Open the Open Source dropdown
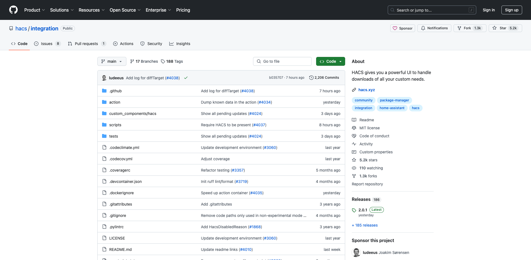Screen dimensions: 531x260 125,10
